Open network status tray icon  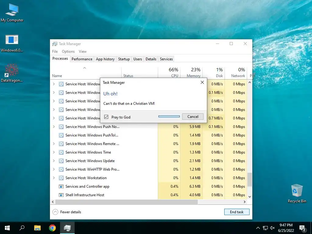[265, 228]
